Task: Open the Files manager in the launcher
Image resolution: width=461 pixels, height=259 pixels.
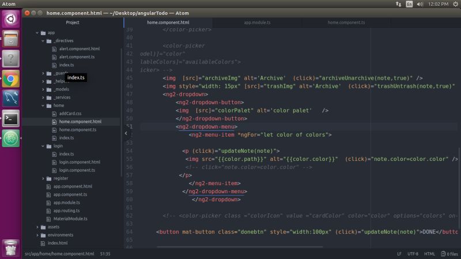Action: pos(11,39)
